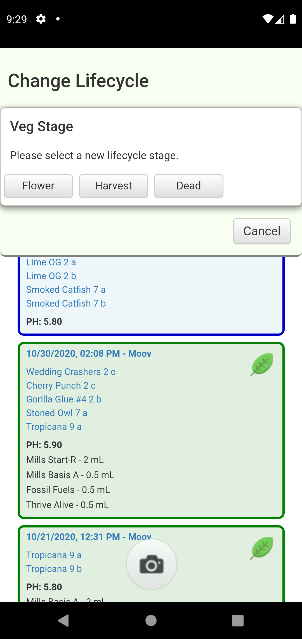Cancel the Change Lifecycle dialog
Viewport: 302px width, 639px height.
pos(262,231)
